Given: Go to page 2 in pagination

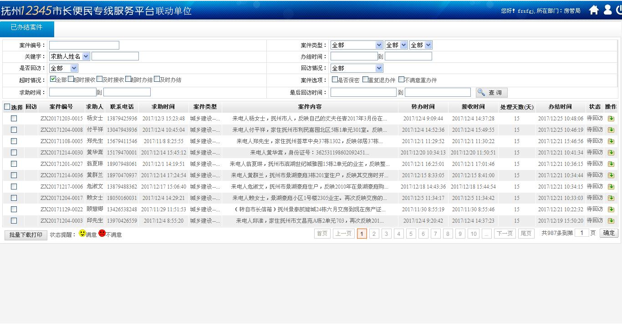Looking at the screenshot, I should click(x=374, y=234).
